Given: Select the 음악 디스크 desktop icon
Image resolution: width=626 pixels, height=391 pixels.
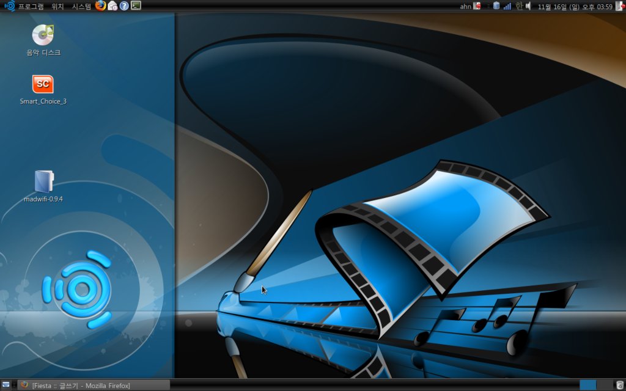Looking at the screenshot, I should coord(43,40).
